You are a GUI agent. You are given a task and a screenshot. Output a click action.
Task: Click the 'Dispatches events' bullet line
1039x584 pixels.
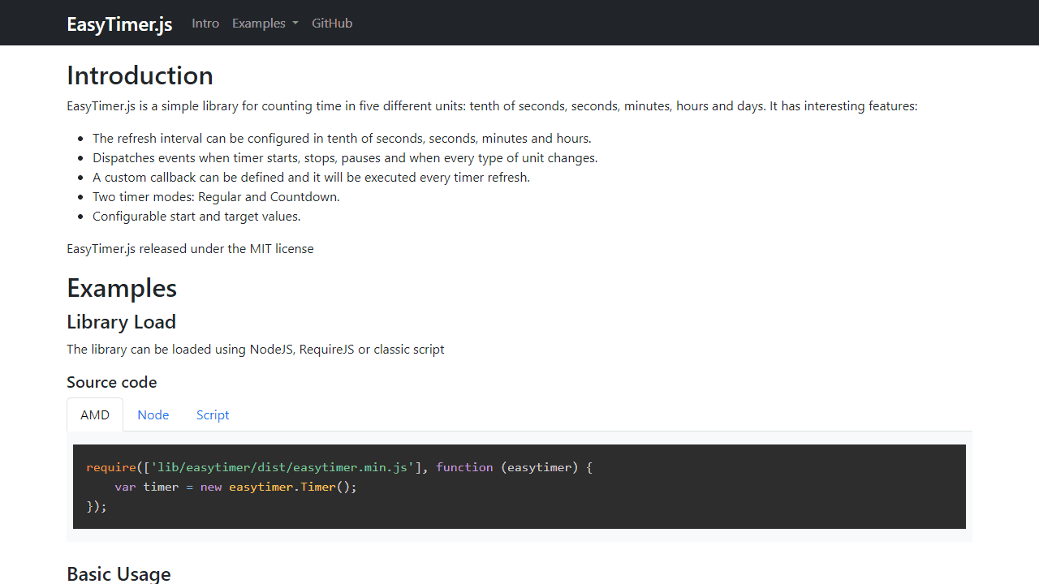coord(345,158)
